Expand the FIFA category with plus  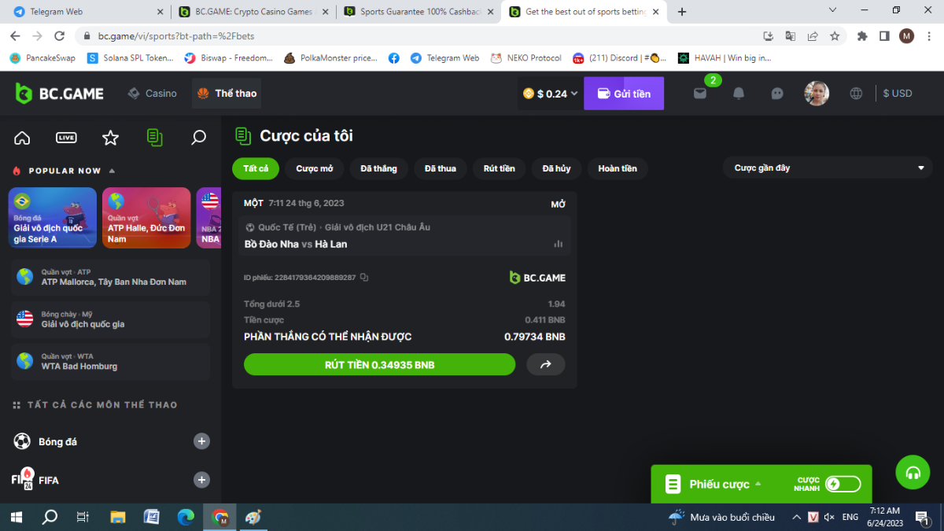click(x=202, y=480)
